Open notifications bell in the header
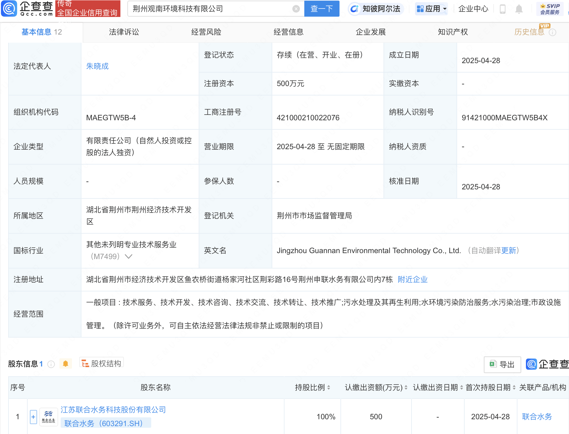 tap(519, 9)
